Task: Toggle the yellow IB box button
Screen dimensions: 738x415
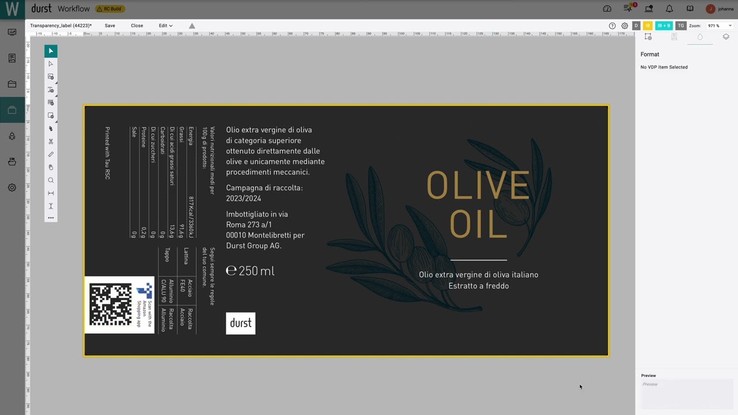Action: pos(647,26)
